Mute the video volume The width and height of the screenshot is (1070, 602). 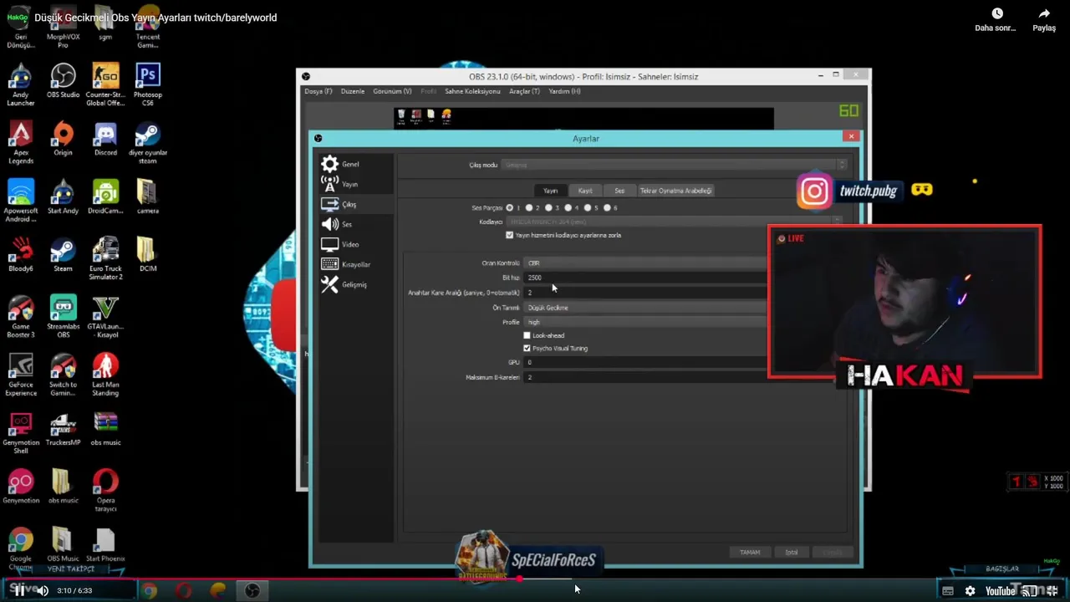pos(42,590)
